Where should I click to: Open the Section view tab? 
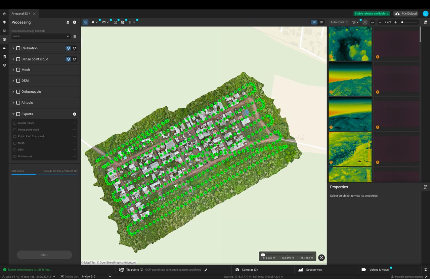[x=310, y=270]
